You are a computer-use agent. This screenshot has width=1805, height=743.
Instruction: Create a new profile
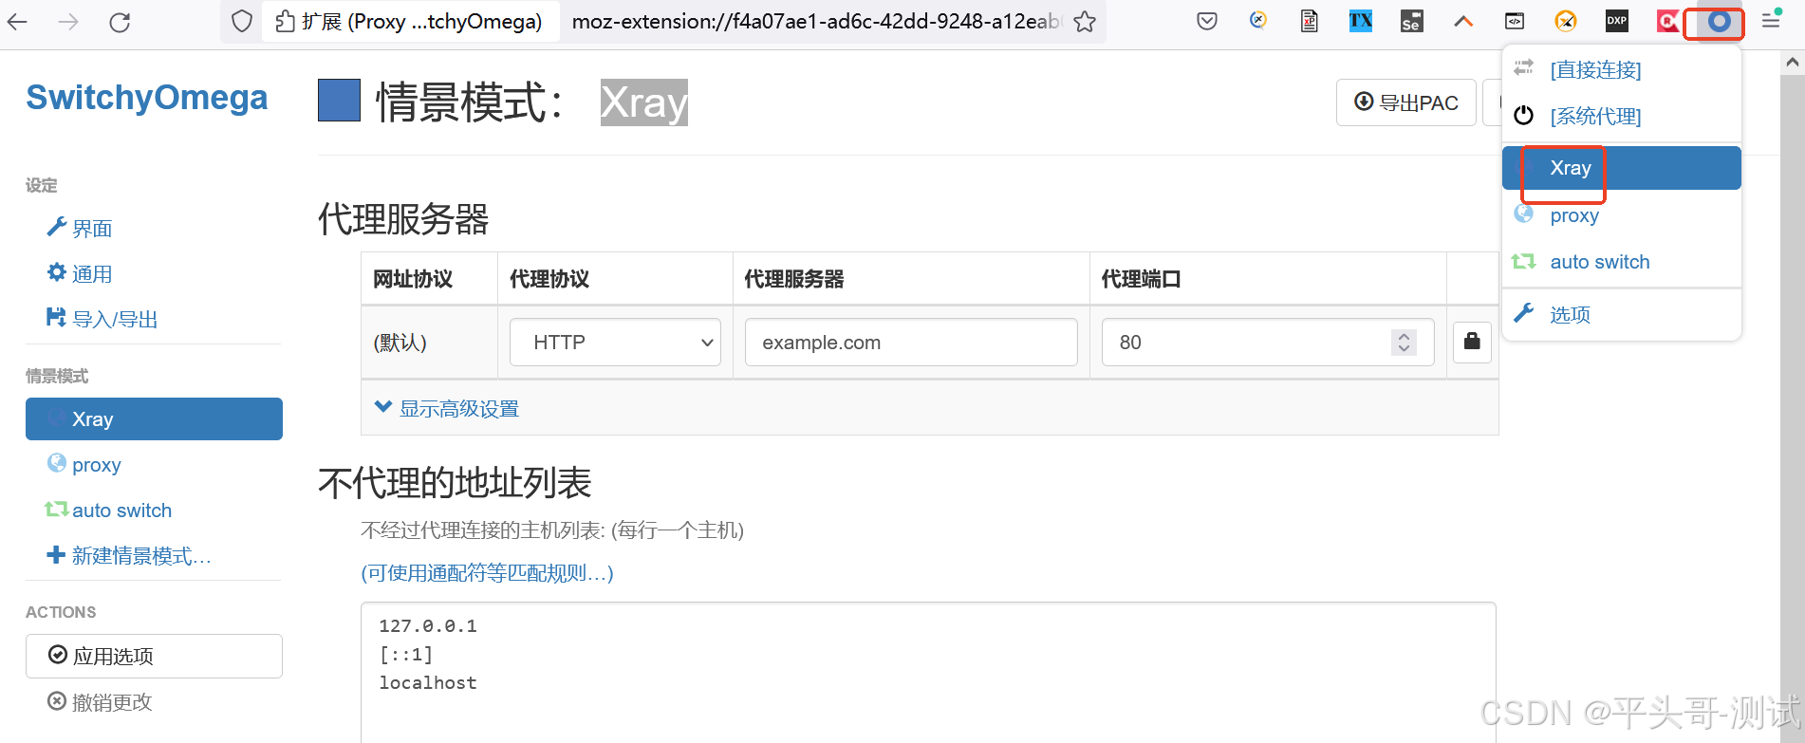pos(129,556)
